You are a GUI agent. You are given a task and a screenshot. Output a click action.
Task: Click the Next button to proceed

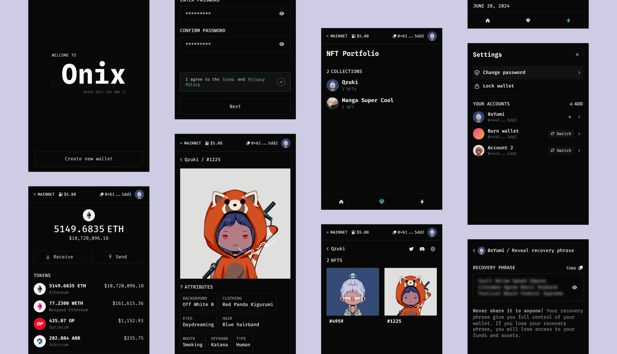[235, 106]
